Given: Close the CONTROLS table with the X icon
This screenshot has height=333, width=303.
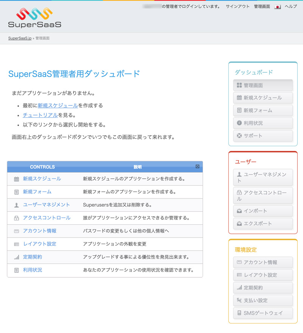Looking at the screenshot, I should click(197, 167).
